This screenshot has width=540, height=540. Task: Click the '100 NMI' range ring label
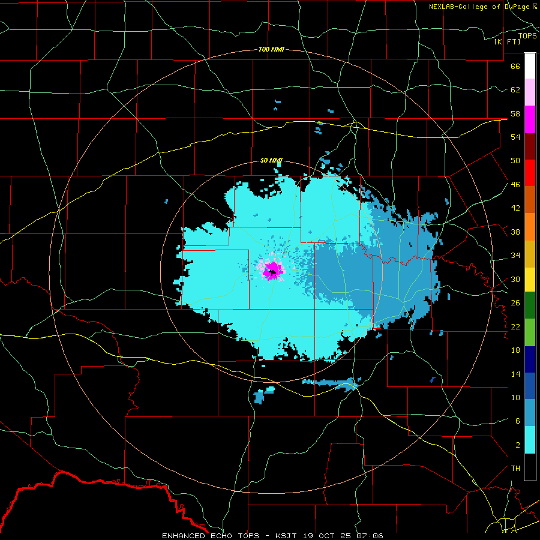(271, 50)
